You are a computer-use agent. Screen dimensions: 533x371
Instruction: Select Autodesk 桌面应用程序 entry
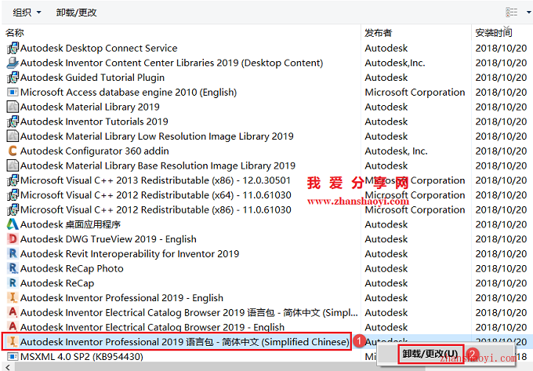[71, 224]
